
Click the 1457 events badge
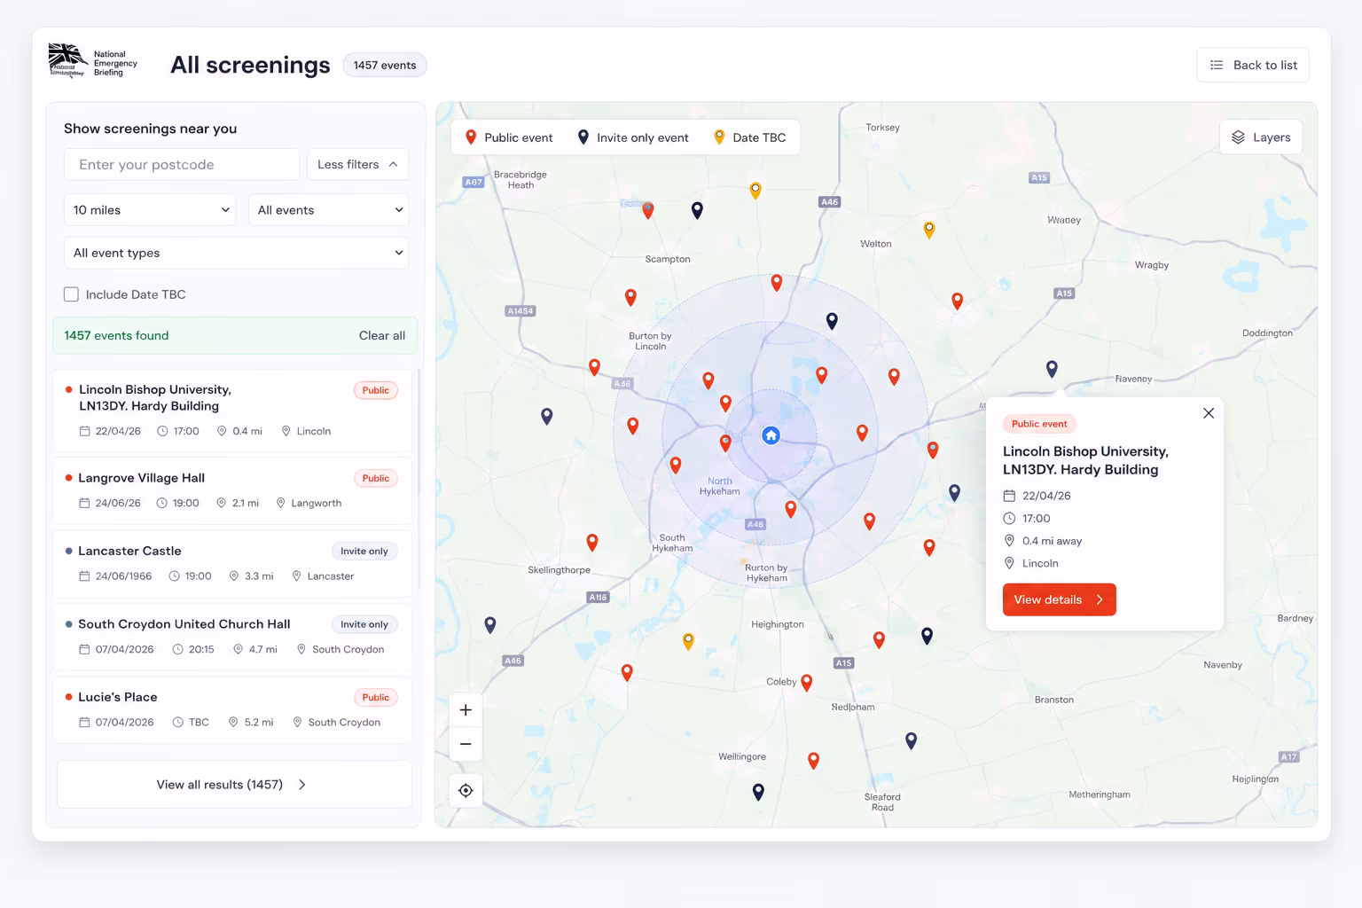pos(385,65)
